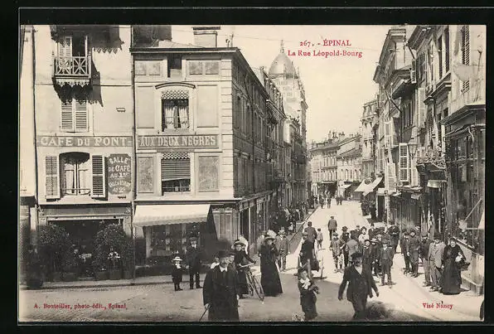Click the wooden balcony on upper floor
Image resolution: width=494 pixels, height=334 pixels.
tap(73, 70)
